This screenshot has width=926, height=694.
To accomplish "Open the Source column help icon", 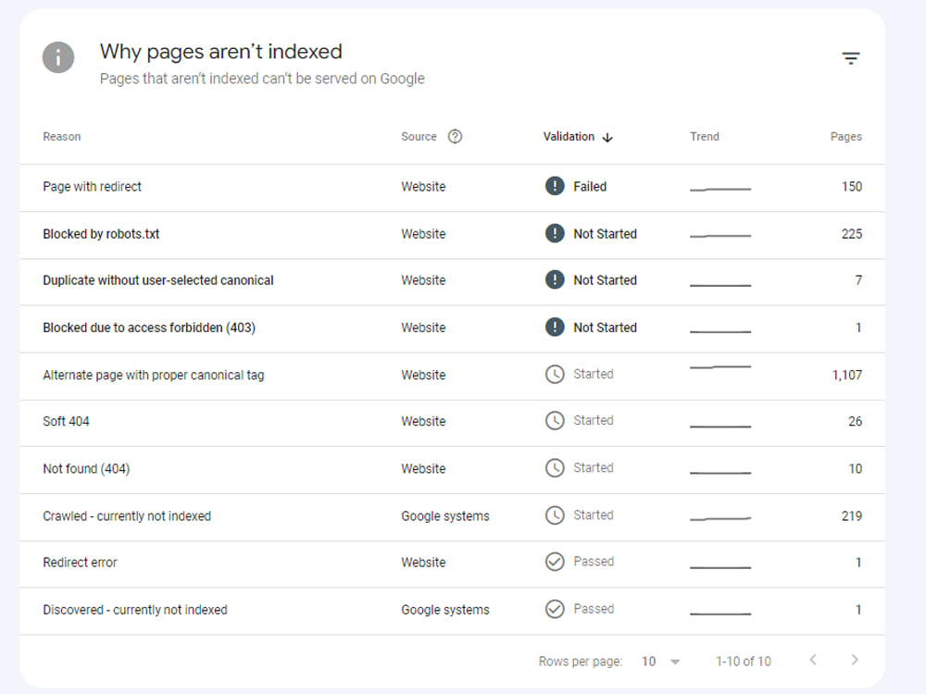I will [456, 136].
